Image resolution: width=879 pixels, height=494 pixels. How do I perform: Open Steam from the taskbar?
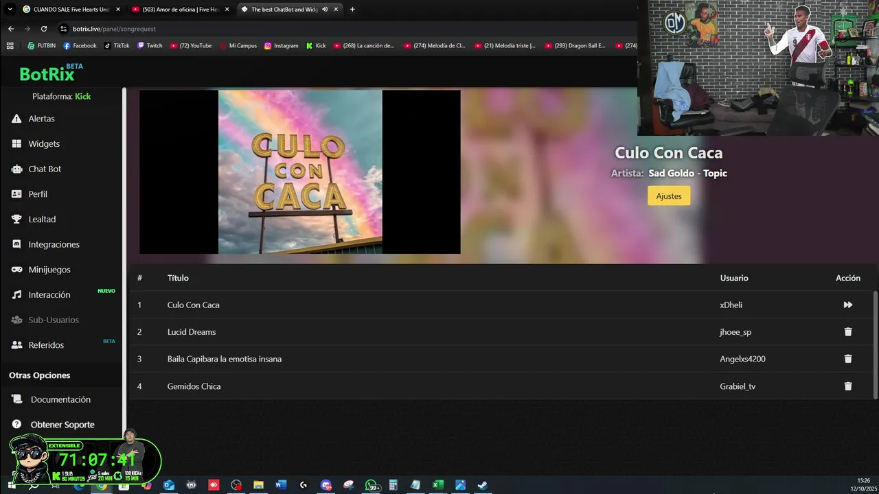tap(483, 485)
